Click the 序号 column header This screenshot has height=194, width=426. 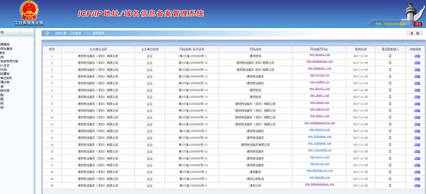tap(51, 50)
